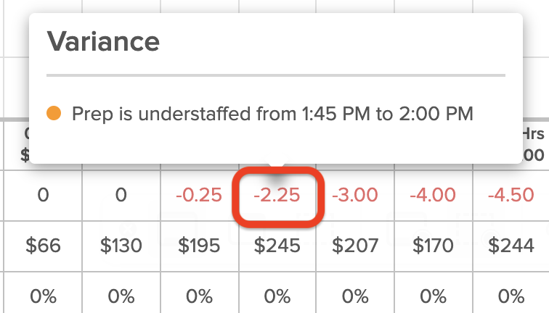This screenshot has height=313, width=549.
Task: Select the $195 cost cell
Action: tap(199, 246)
